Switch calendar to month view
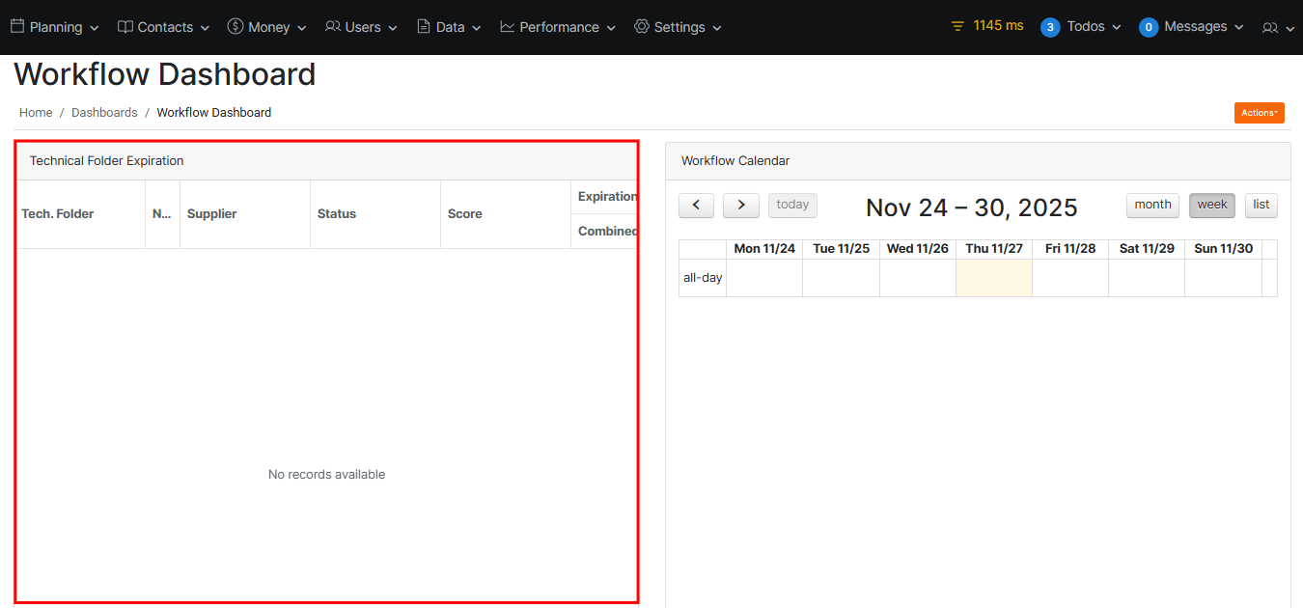The image size is (1303, 608). 1152,205
